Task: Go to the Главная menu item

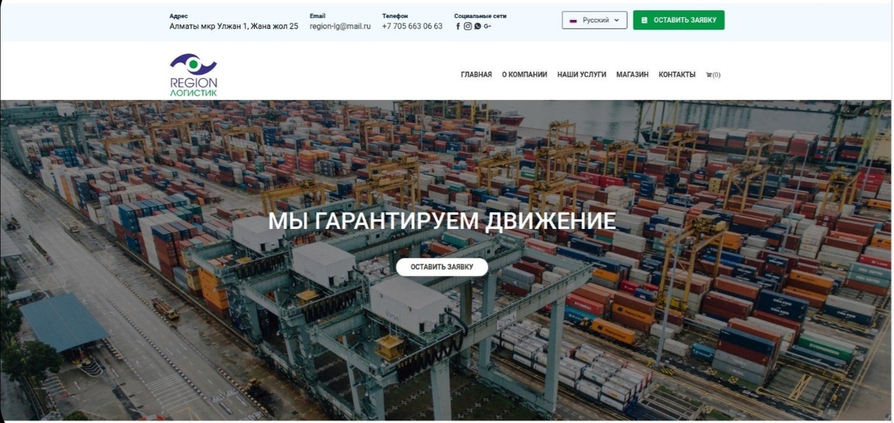Action: pyautogui.click(x=476, y=75)
